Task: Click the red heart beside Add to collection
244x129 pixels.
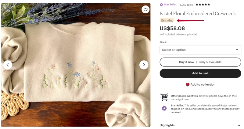Action: coord(187,85)
